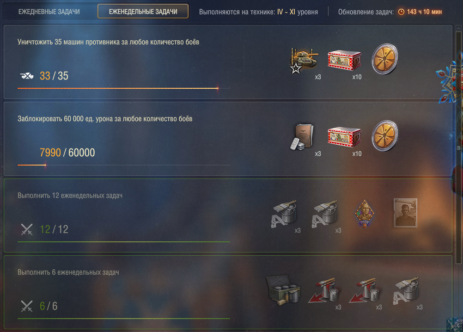
Task: Switch to the Ежедневные задачи tab
Action: pyautogui.click(x=49, y=12)
